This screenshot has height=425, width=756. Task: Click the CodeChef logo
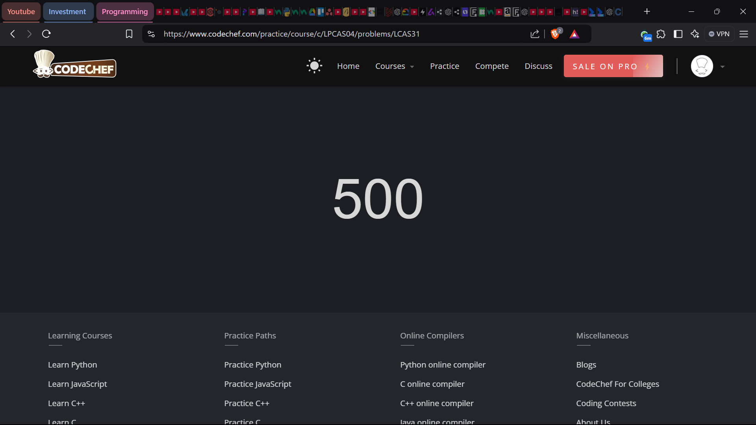click(75, 65)
